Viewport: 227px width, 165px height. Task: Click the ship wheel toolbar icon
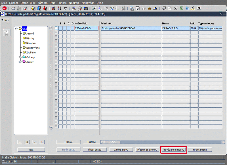[150, 9]
